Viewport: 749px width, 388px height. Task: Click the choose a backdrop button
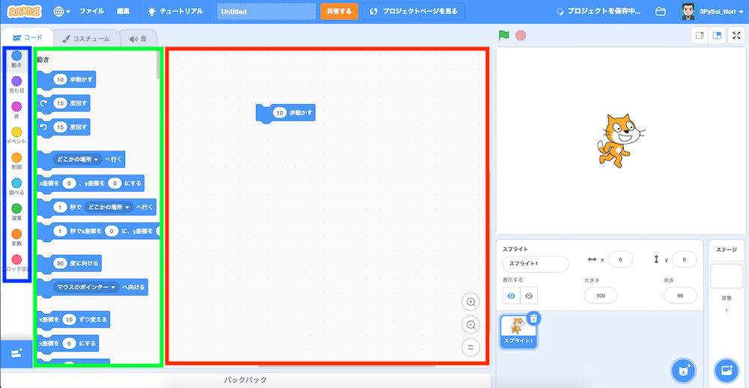726,370
